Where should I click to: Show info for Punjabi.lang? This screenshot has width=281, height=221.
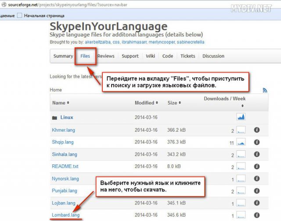click(x=257, y=191)
